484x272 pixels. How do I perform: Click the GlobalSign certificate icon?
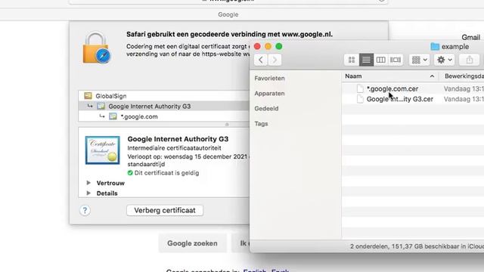point(88,96)
